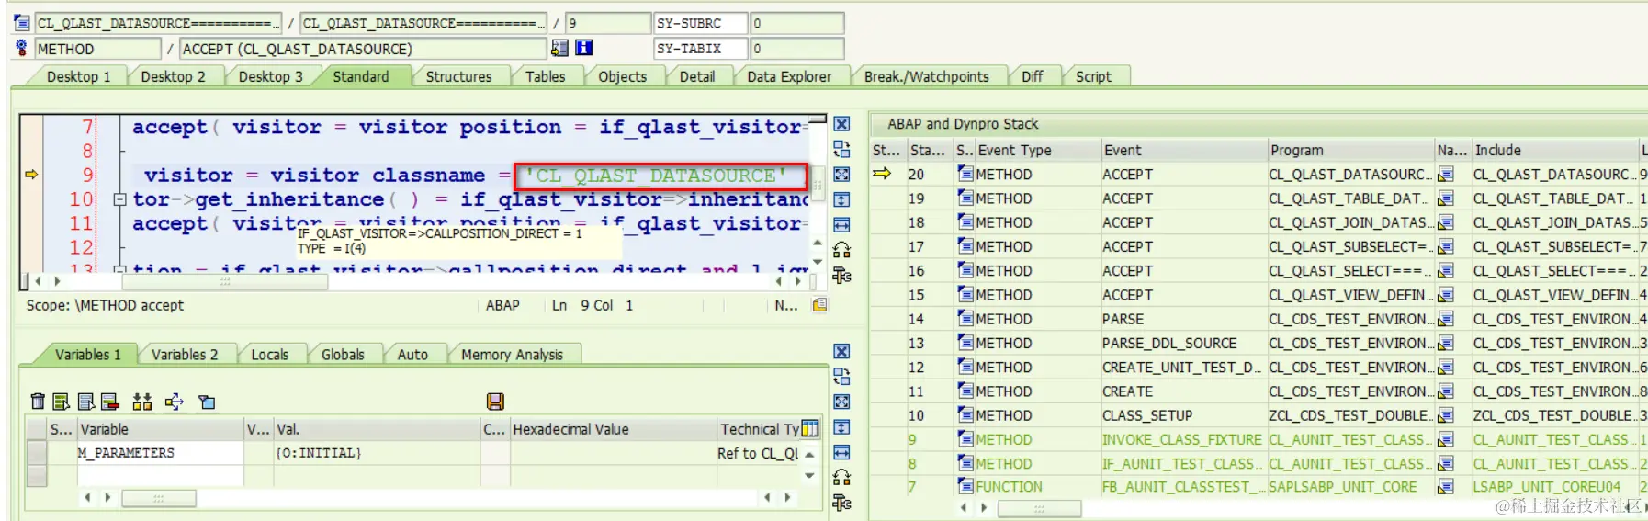The width and height of the screenshot is (1648, 521).
Task: Open the Tables tab
Action: click(x=545, y=76)
